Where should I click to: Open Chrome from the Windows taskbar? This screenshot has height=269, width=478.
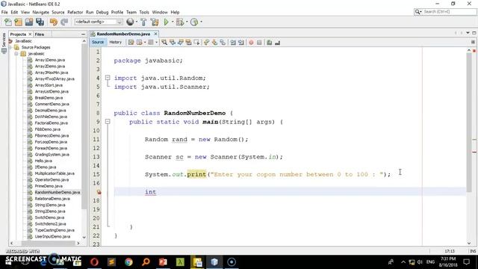pyautogui.click(x=128, y=262)
